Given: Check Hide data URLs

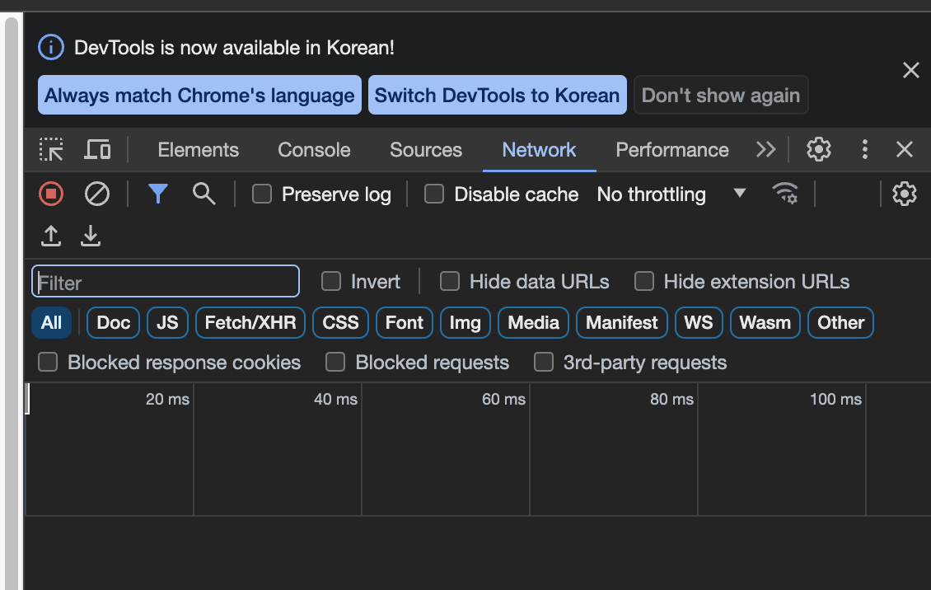Looking at the screenshot, I should [450, 281].
